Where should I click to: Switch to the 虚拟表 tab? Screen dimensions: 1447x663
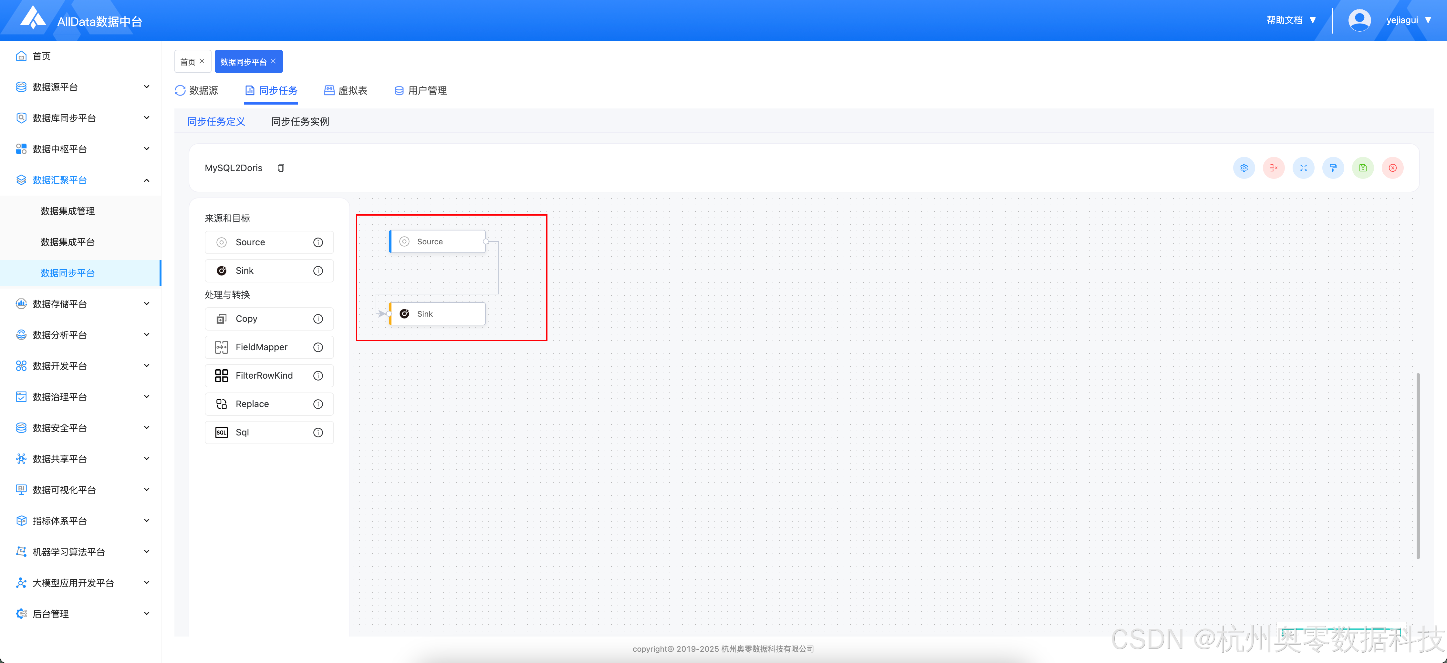[x=346, y=90]
